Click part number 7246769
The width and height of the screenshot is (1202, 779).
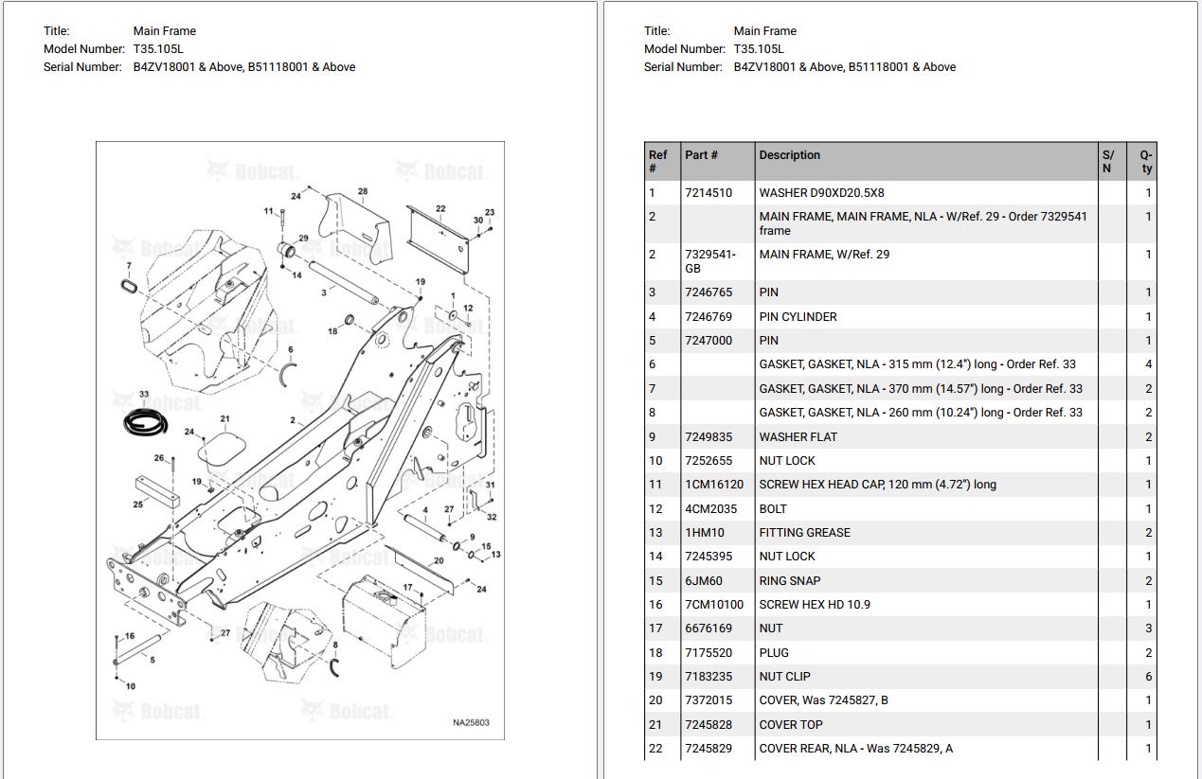click(708, 317)
